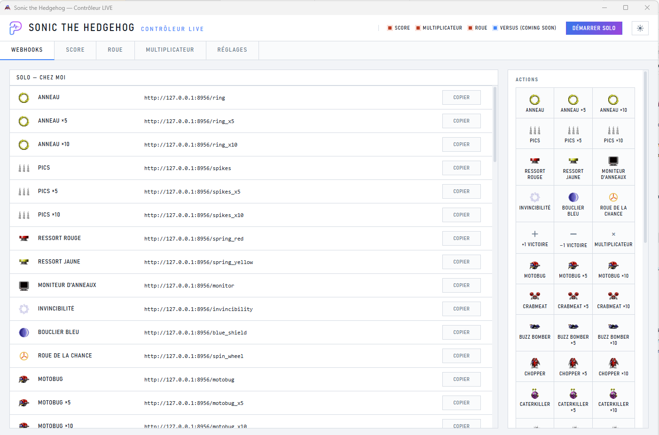Image resolution: width=659 pixels, height=435 pixels.
Task: Go to the Réglages tab
Action: point(232,50)
